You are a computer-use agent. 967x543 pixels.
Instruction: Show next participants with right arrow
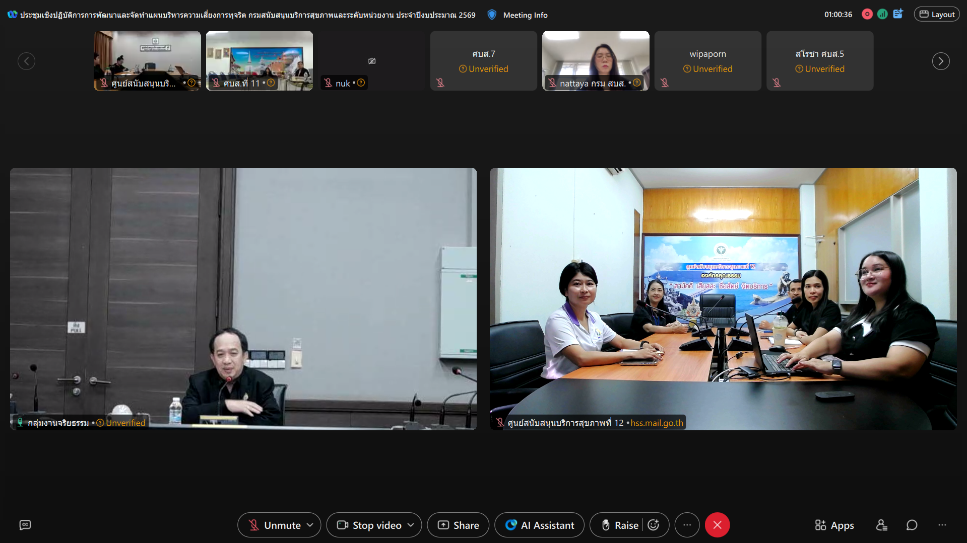tap(940, 61)
